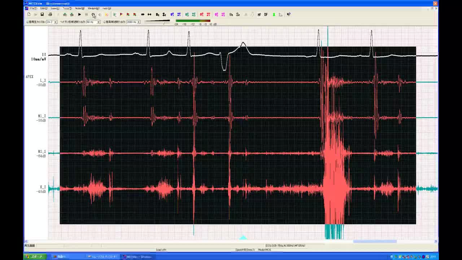
Task: Click the green person icon
Action: (274, 14)
